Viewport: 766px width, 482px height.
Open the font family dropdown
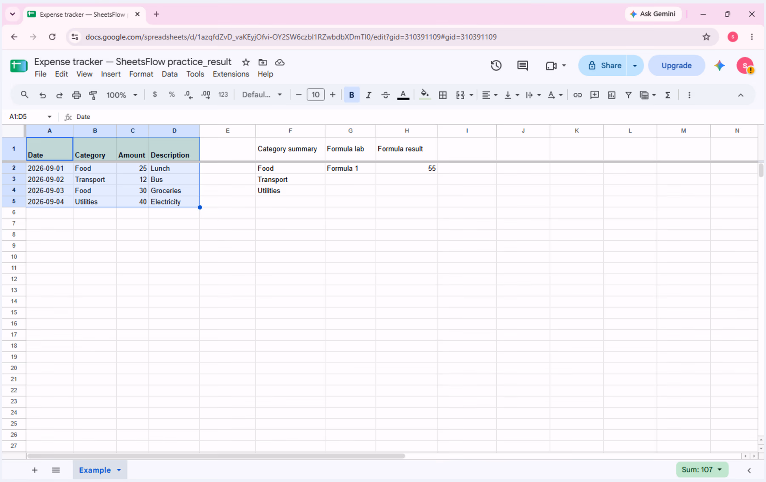tap(262, 95)
